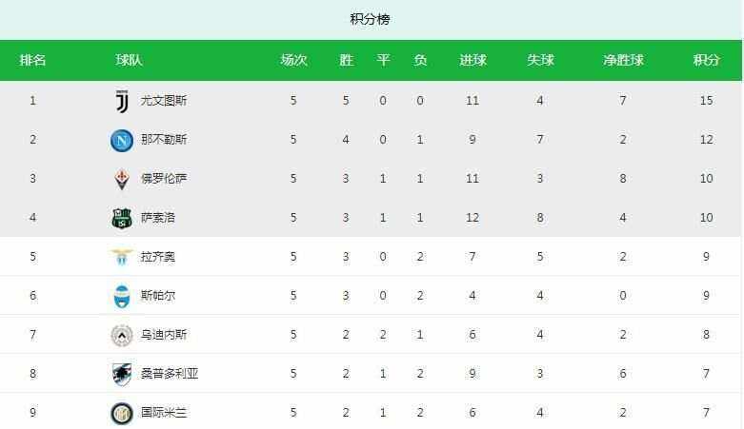Click the Sassuolo team logo
Image resolution: width=744 pixels, height=429 pixels.
(121, 218)
